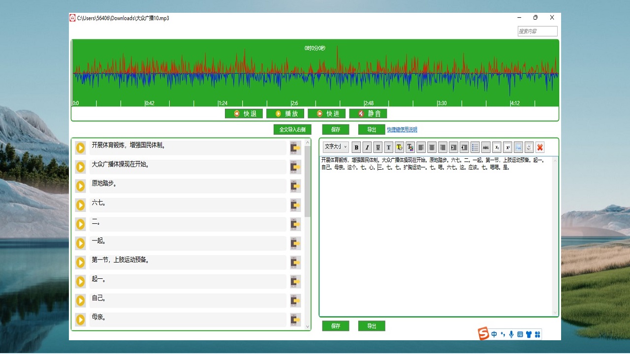This screenshot has width=630, height=354.
Task: Click the print icon in the editor toolbar
Action: pyautogui.click(x=529, y=147)
